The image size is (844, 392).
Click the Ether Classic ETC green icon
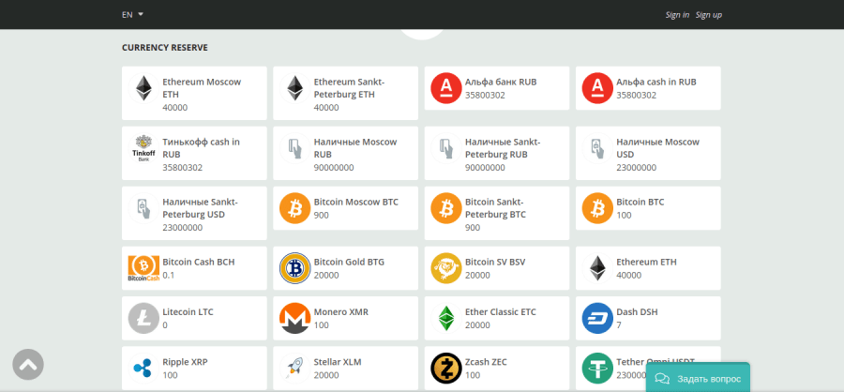(446, 318)
